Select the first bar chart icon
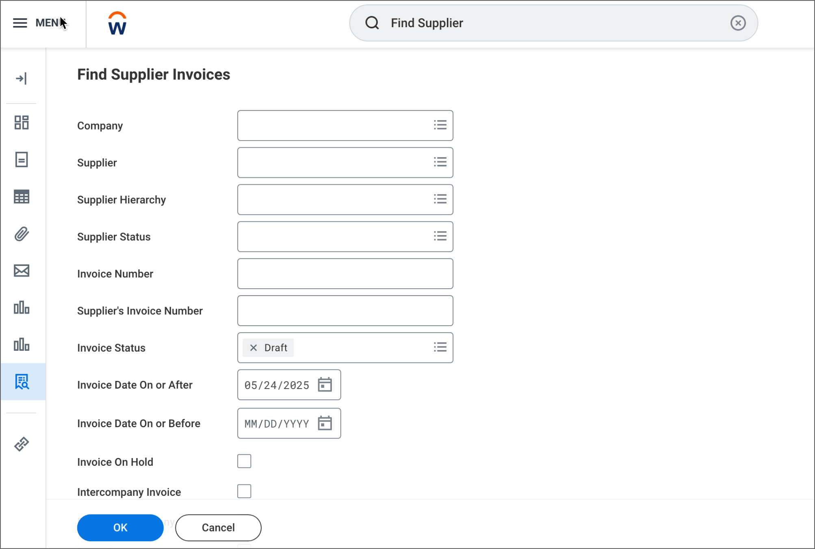 22,308
